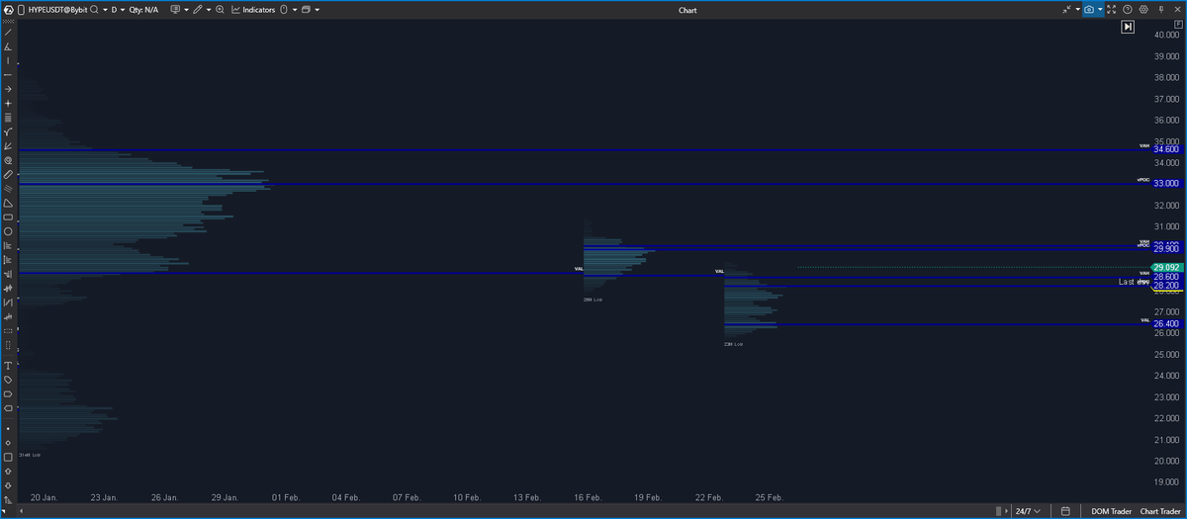Expand the symbol dropdown arrow
Viewport: 1187px width, 519px height.
pos(105,10)
